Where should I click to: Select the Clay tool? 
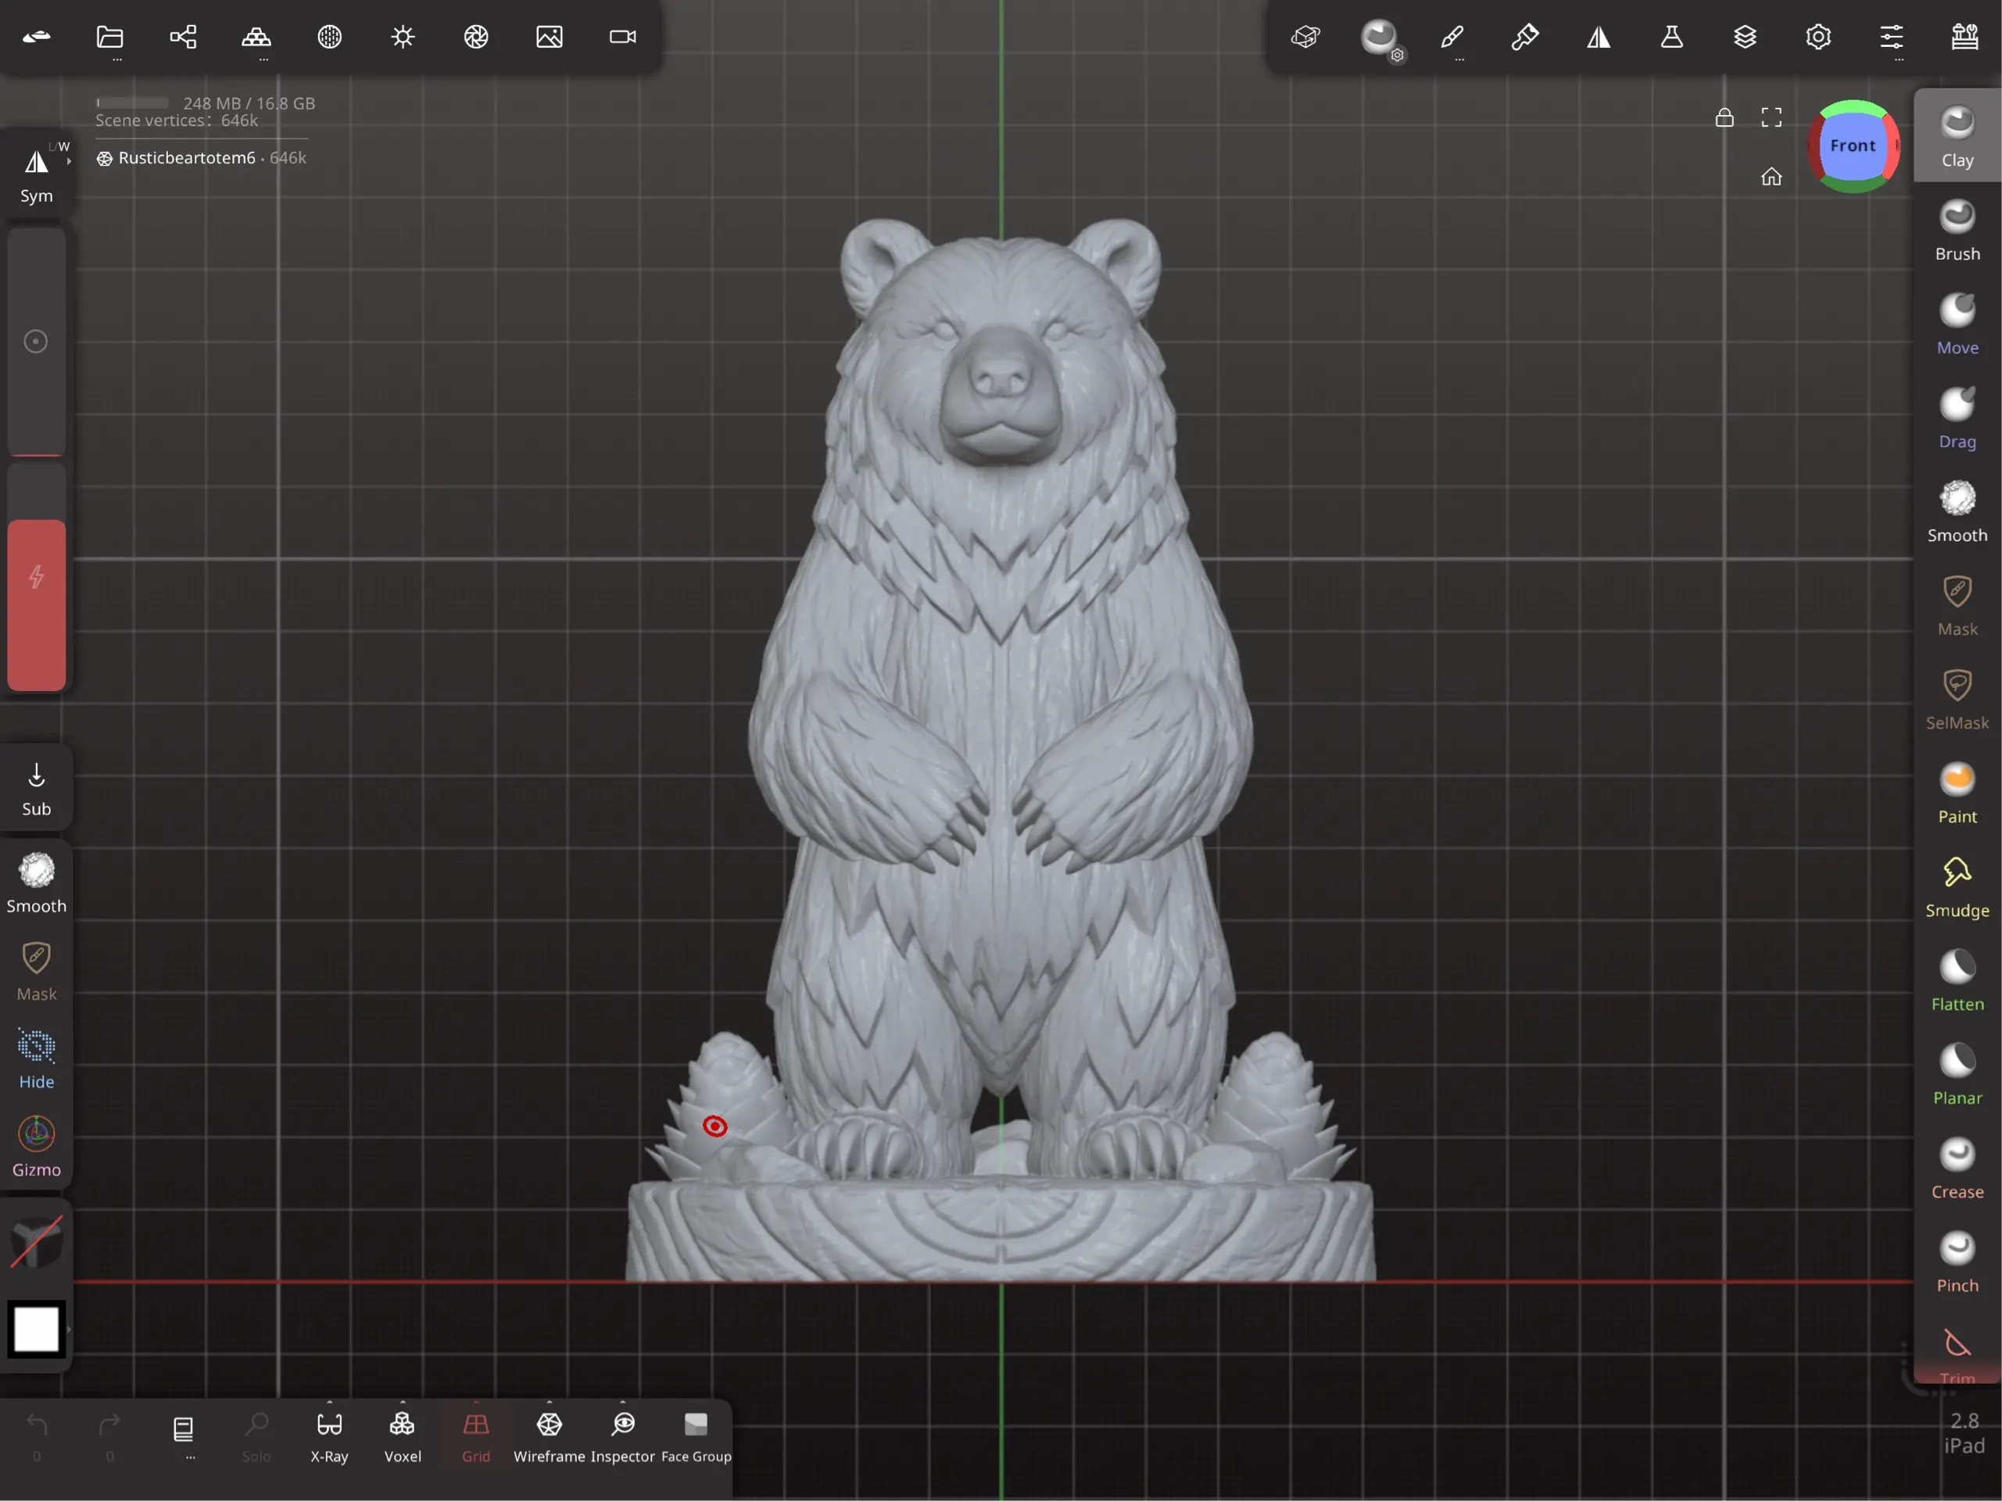1957,136
